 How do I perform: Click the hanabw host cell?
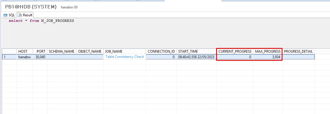25,57
